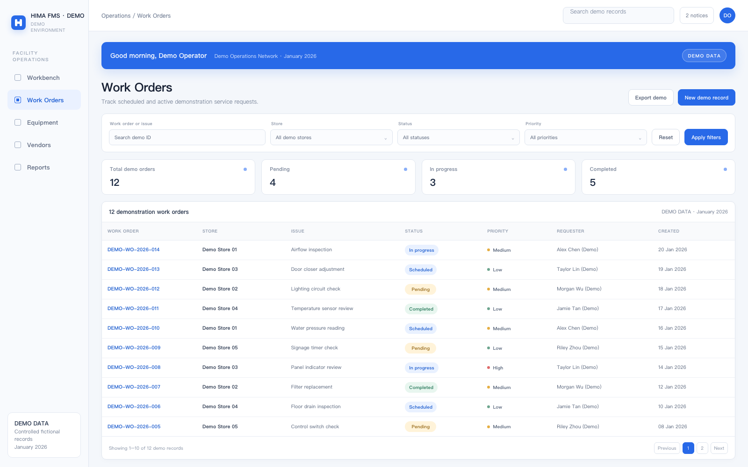Click the dot on Pending card
748x467 pixels.
pos(405,169)
